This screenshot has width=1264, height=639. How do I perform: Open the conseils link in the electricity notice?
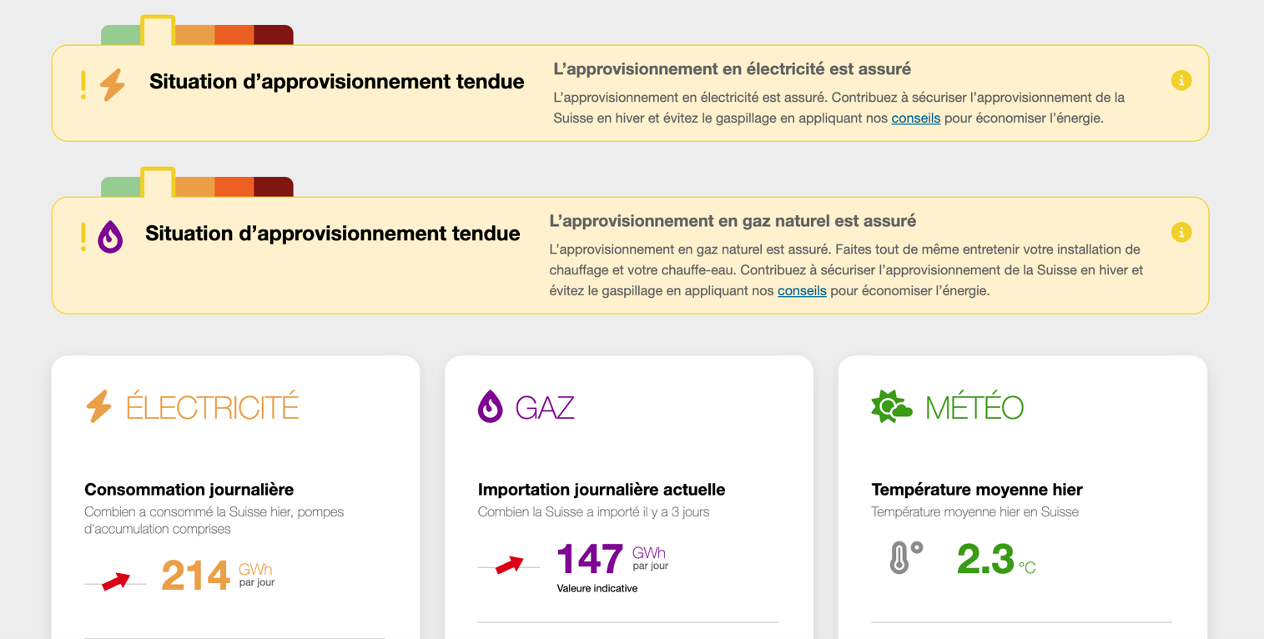[x=915, y=118]
